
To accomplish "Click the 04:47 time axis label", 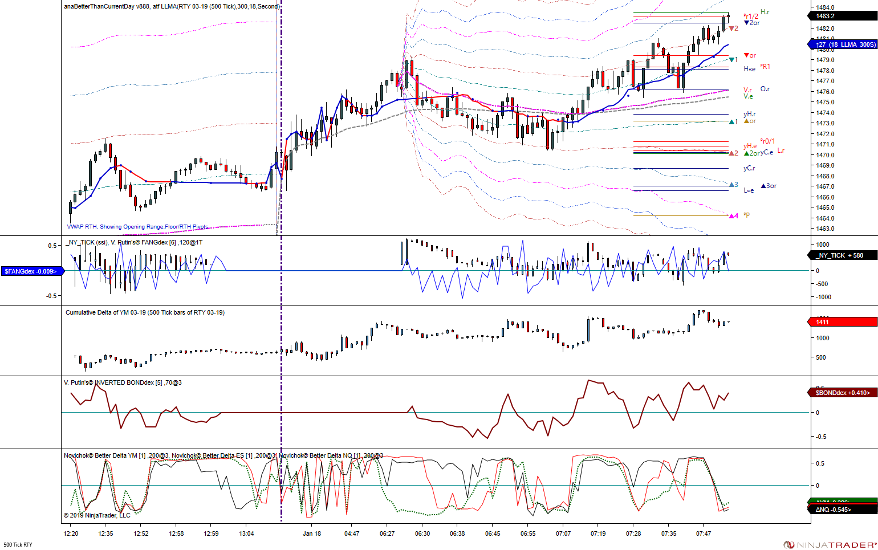I will coord(352,533).
